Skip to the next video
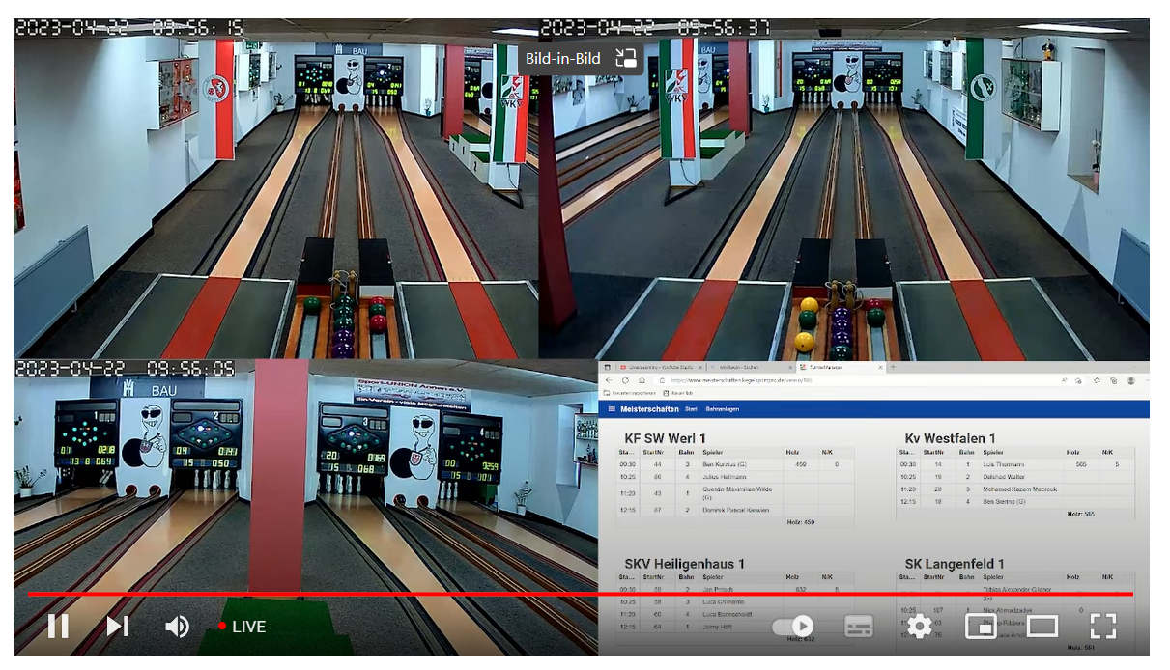Viewport: 1170px width, 670px height. click(x=117, y=627)
